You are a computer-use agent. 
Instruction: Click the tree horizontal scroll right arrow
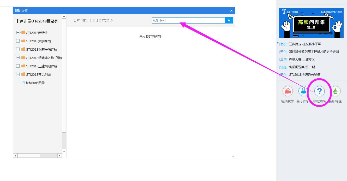coord(59,155)
